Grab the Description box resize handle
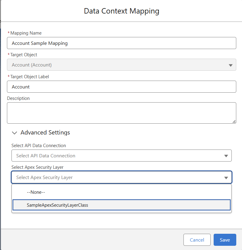 click(234, 122)
